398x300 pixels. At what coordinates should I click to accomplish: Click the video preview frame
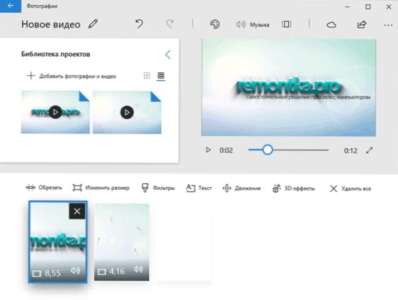(x=289, y=88)
